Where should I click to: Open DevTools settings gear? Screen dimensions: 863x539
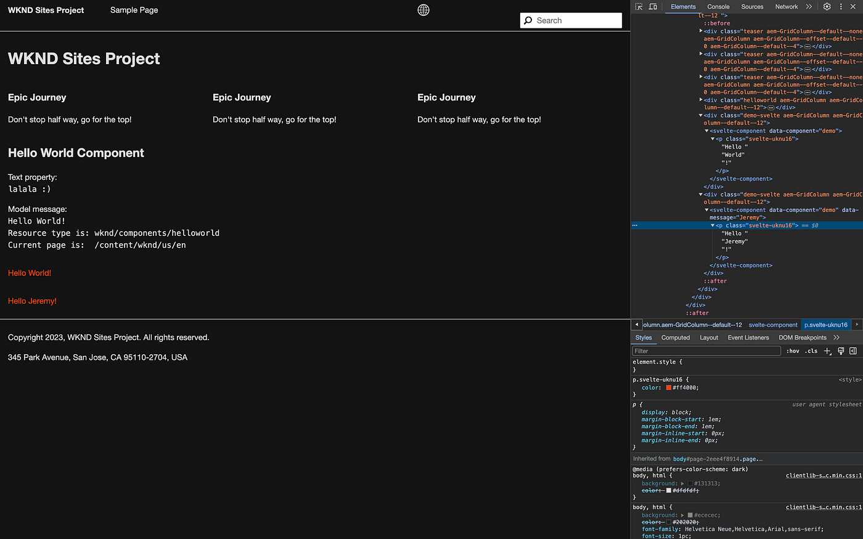pos(827,7)
